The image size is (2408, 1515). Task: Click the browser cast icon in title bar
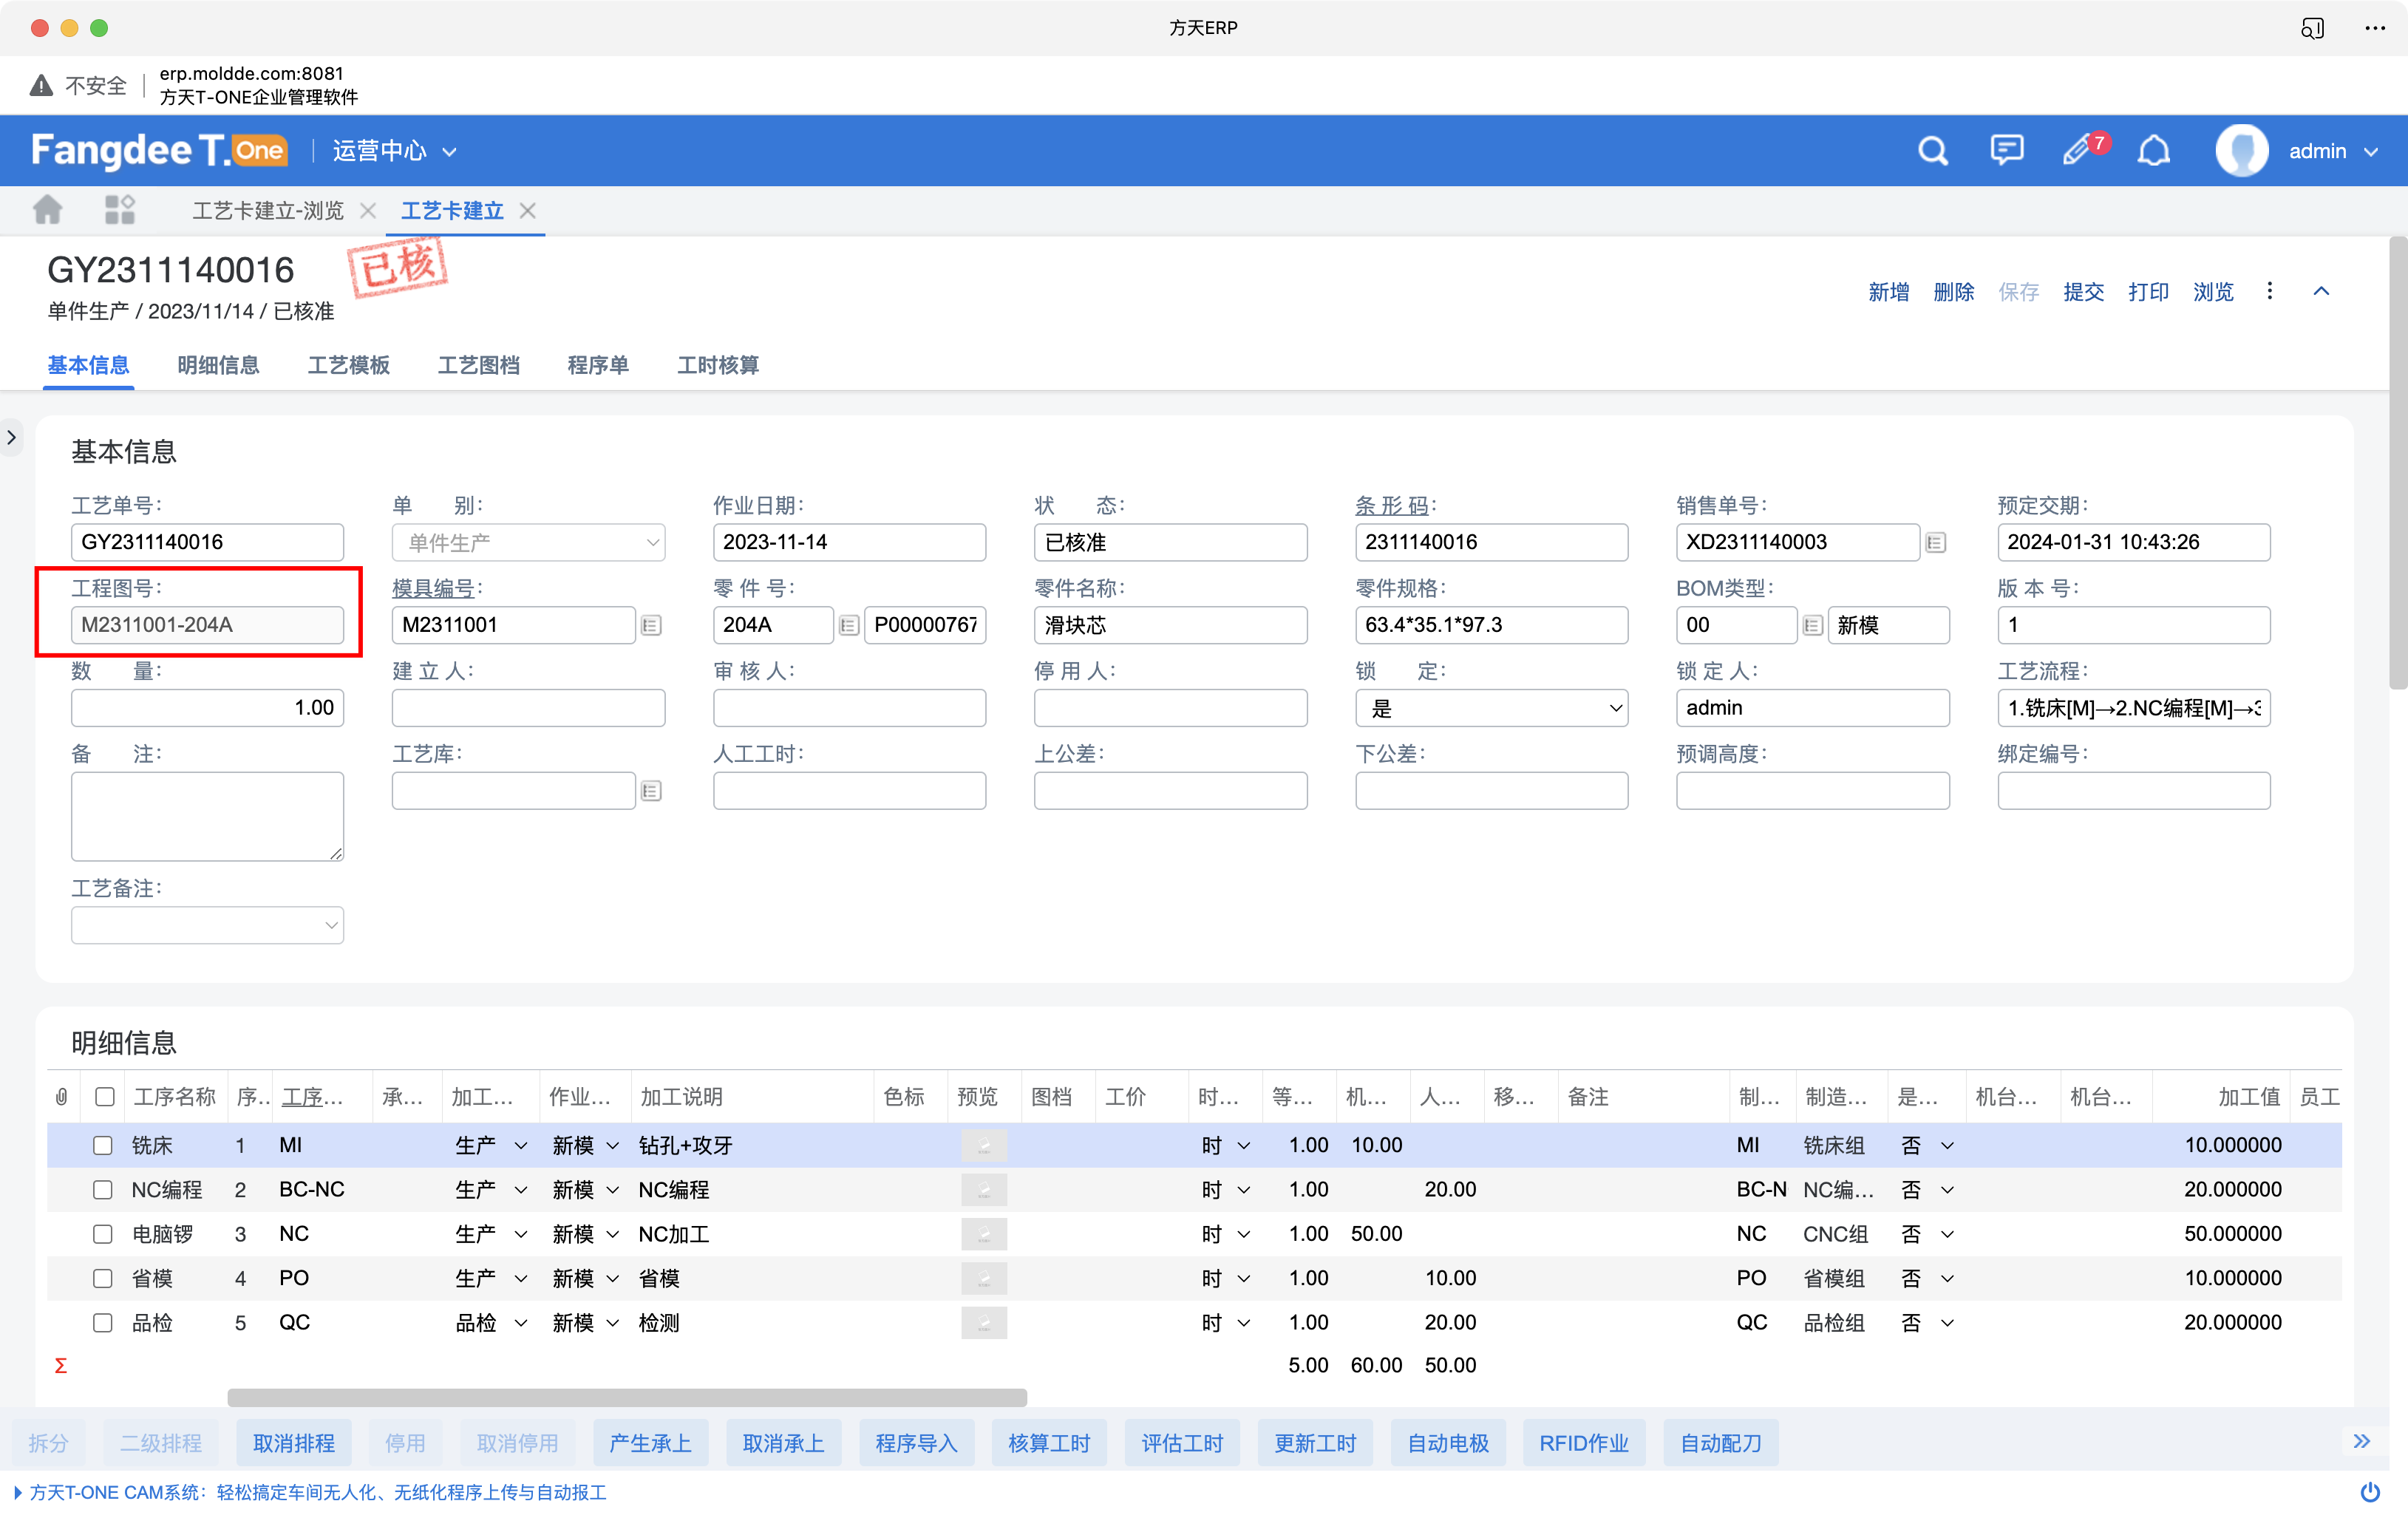[2312, 28]
